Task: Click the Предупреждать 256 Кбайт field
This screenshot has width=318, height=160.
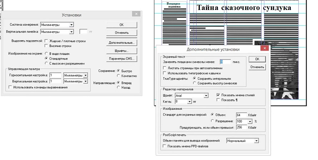Action: (x=242, y=128)
